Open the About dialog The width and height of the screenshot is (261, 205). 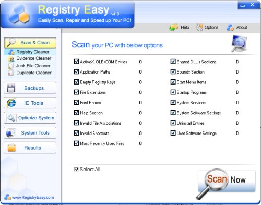point(237,28)
